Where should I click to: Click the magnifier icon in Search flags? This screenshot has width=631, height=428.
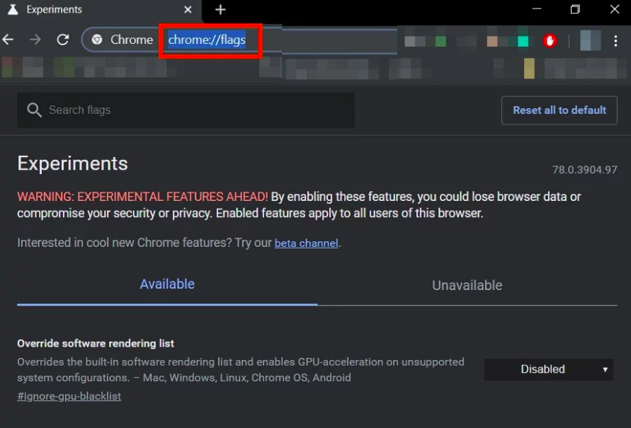tap(34, 110)
